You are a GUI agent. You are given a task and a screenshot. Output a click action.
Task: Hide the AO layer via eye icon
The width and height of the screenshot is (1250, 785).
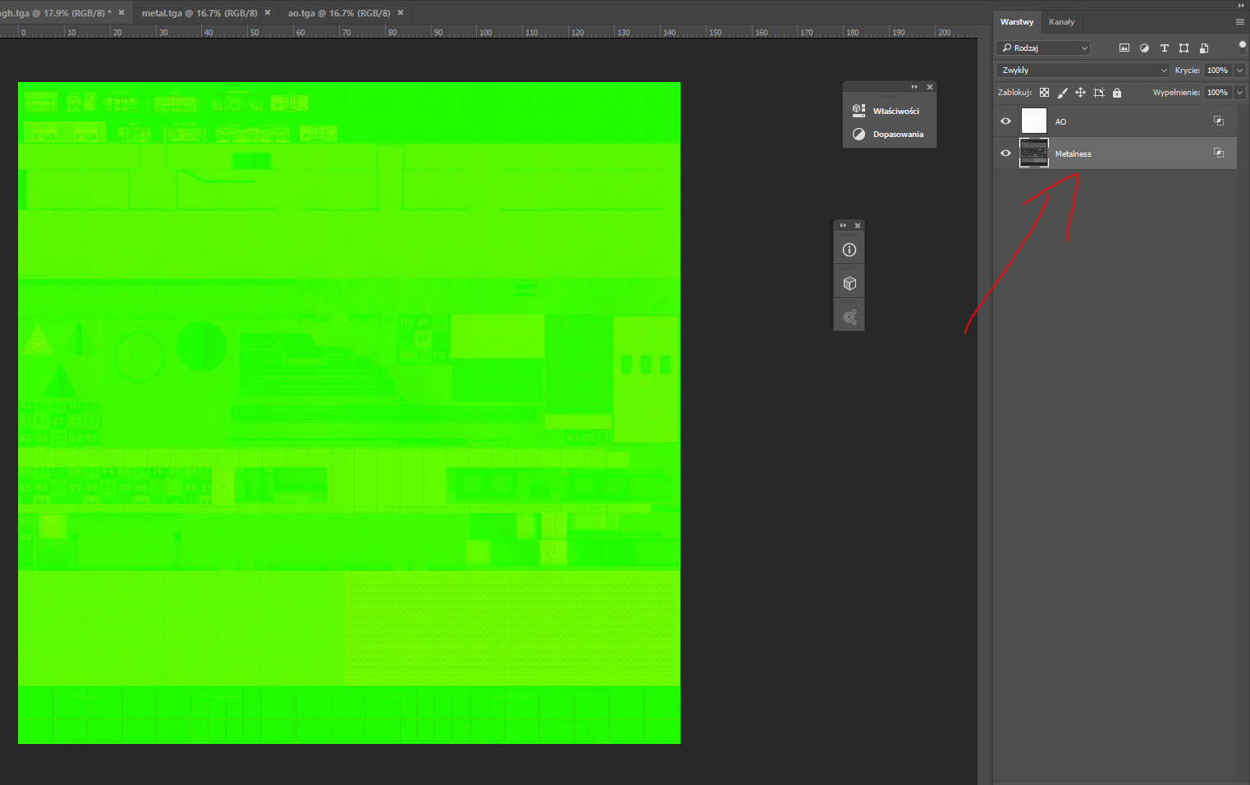[1005, 121]
